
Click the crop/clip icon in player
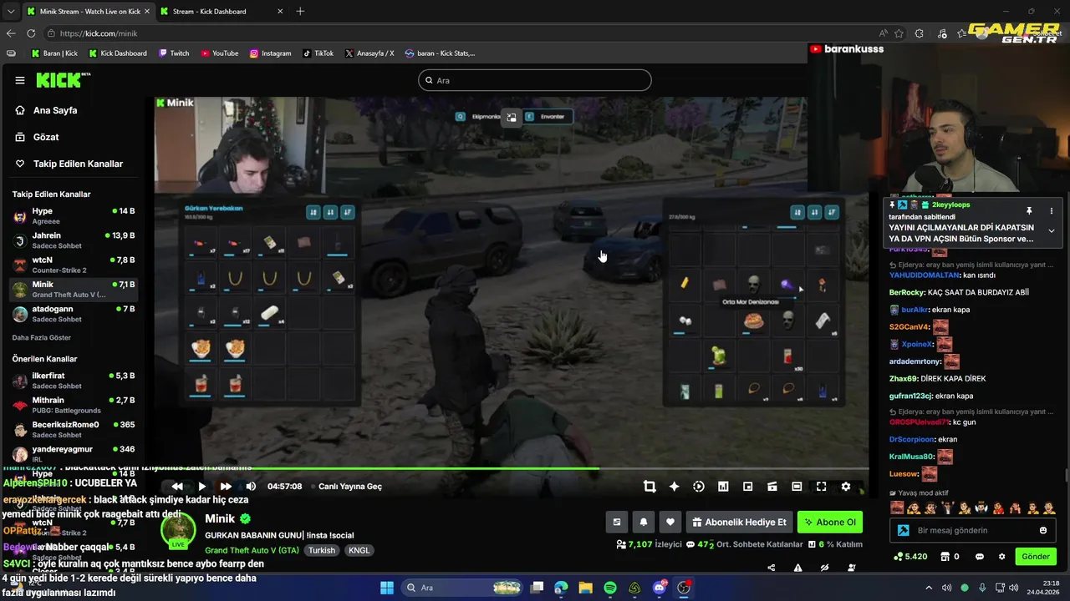point(650,487)
